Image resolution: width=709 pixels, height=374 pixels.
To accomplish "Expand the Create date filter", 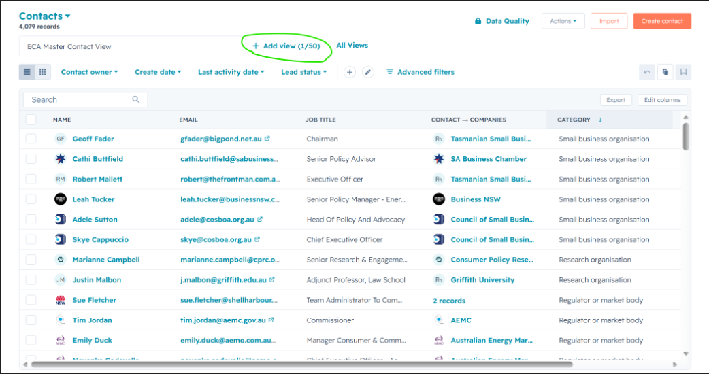I will pos(158,72).
